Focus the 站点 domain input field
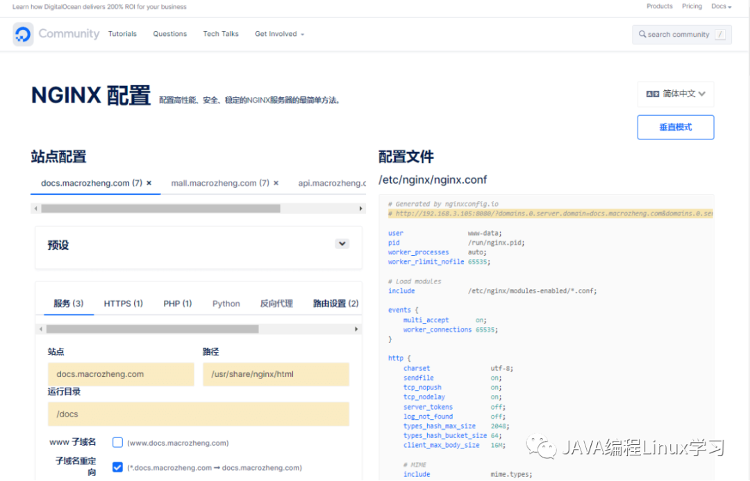This screenshot has width=750, height=481. point(121,374)
